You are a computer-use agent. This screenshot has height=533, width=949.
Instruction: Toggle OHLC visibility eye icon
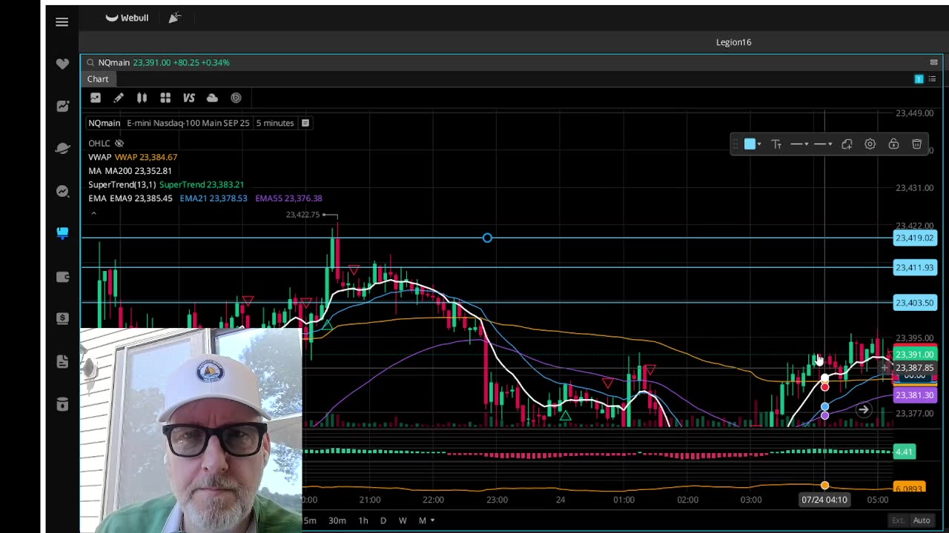119,144
